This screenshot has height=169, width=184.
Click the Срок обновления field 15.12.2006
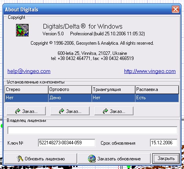(x=164, y=143)
